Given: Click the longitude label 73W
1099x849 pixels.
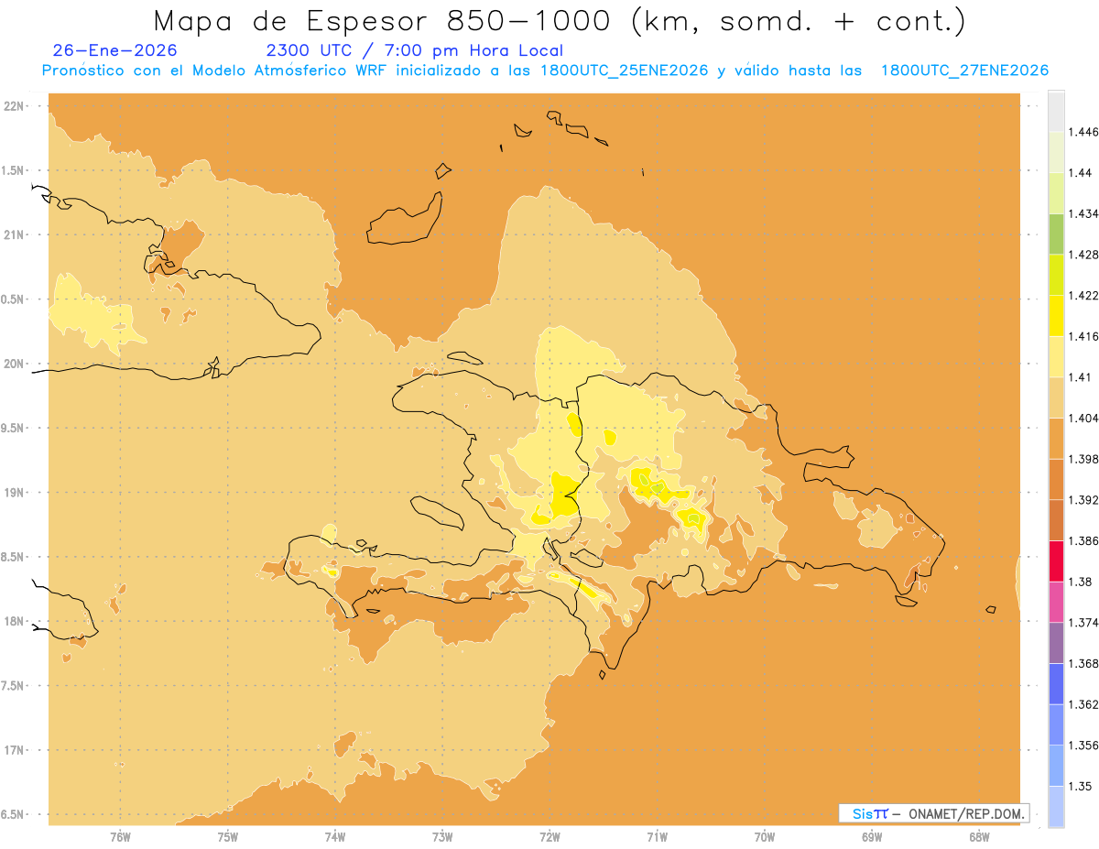Looking at the screenshot, I should tap(442, 837).
